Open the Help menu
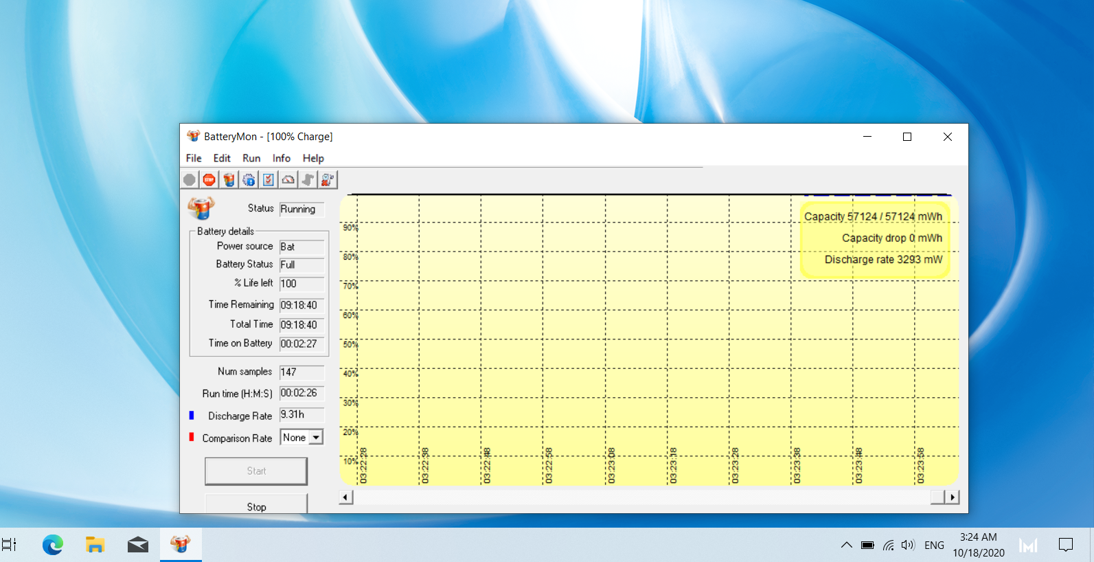1094x562 pixels. [313, 158]
